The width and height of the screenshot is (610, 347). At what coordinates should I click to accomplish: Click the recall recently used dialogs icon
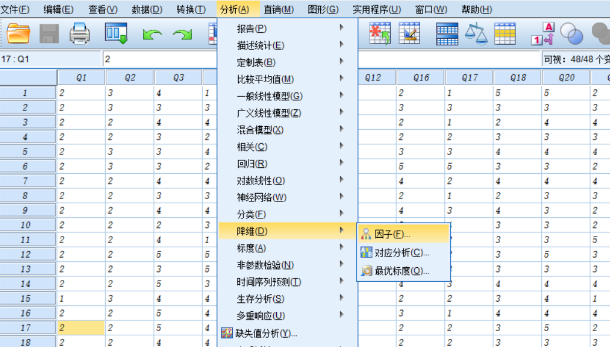click(x=115, y=34)
